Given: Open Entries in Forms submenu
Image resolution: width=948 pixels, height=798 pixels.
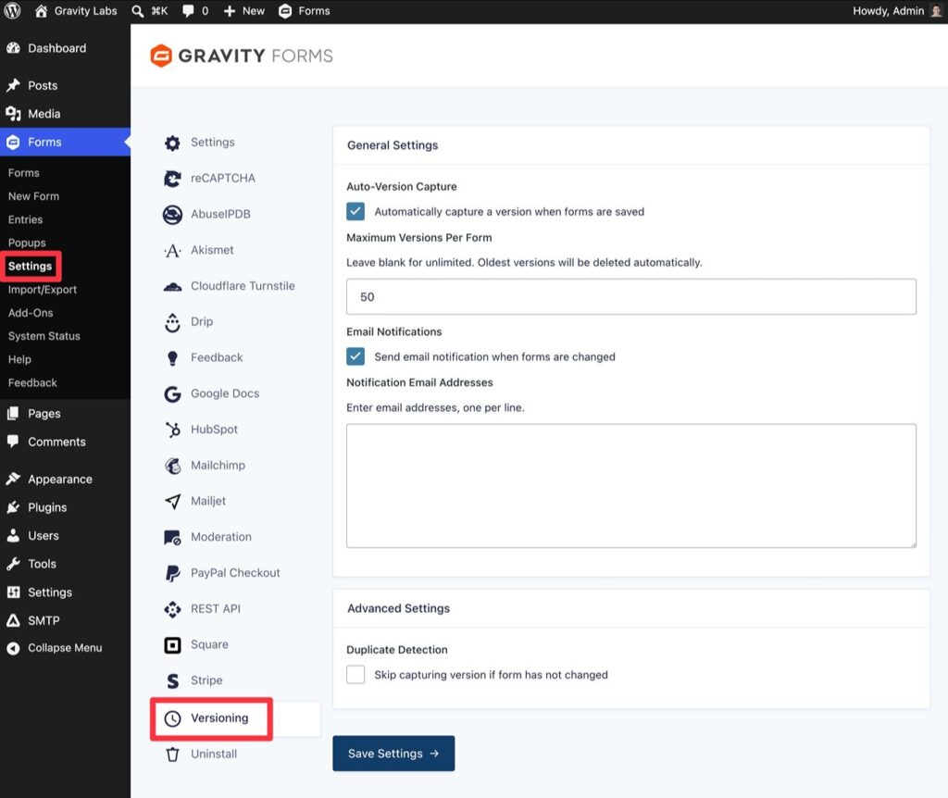Looking at the screenshot, I should pyautogui.click(x=25, y=219).
